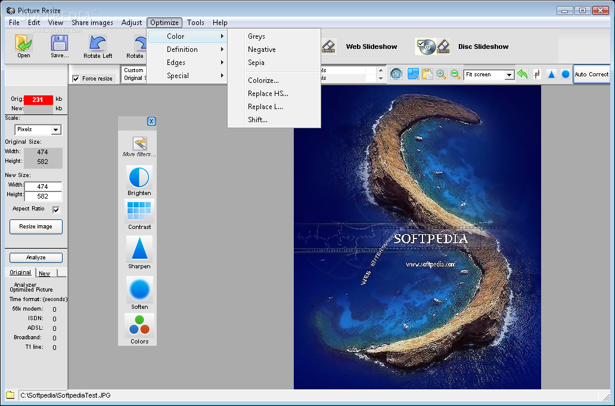Click the zoom out magnifier icon
Screen dimensions: 615x406
click(x=455, y=74)
